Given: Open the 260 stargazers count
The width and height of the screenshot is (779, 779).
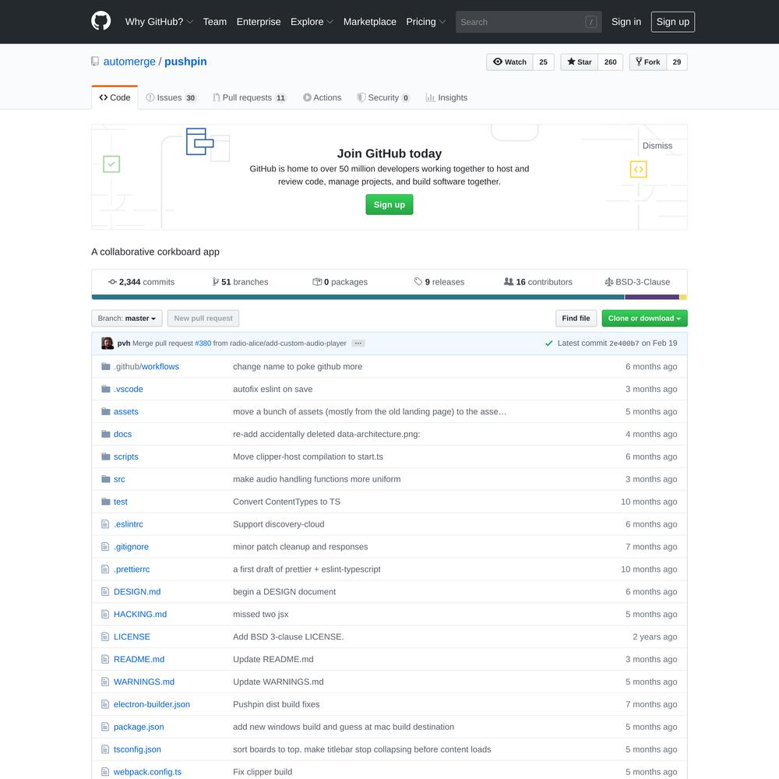Looking at the screenshot, I should pyautogui.click(x=610, y=62).
